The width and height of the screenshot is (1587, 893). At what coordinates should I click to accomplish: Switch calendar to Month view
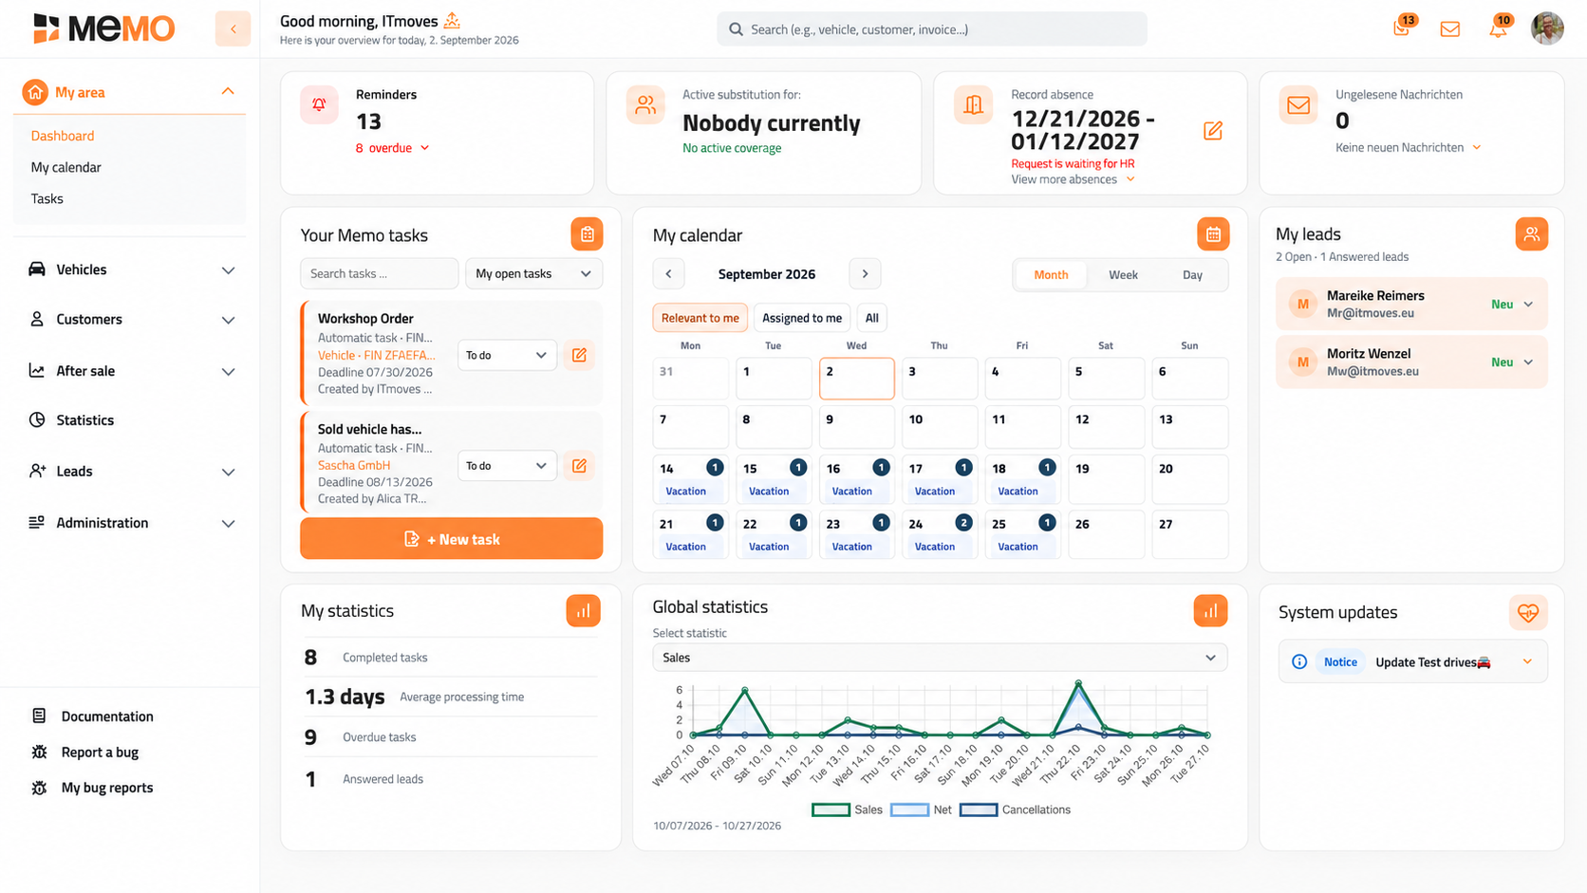pyautogui.click(x=1051, y=275)
